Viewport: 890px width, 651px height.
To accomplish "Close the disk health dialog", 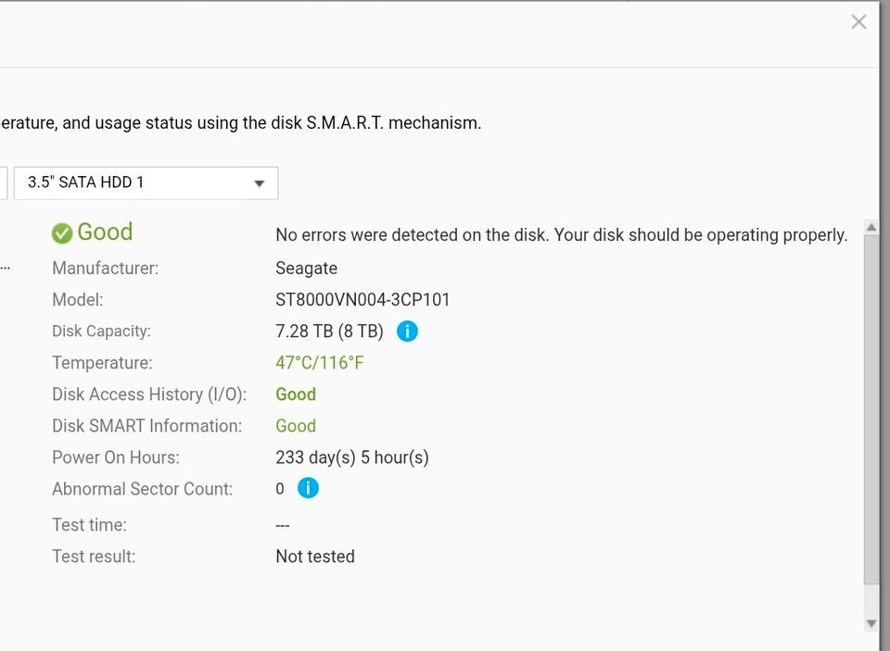I will tap(858, 22).
